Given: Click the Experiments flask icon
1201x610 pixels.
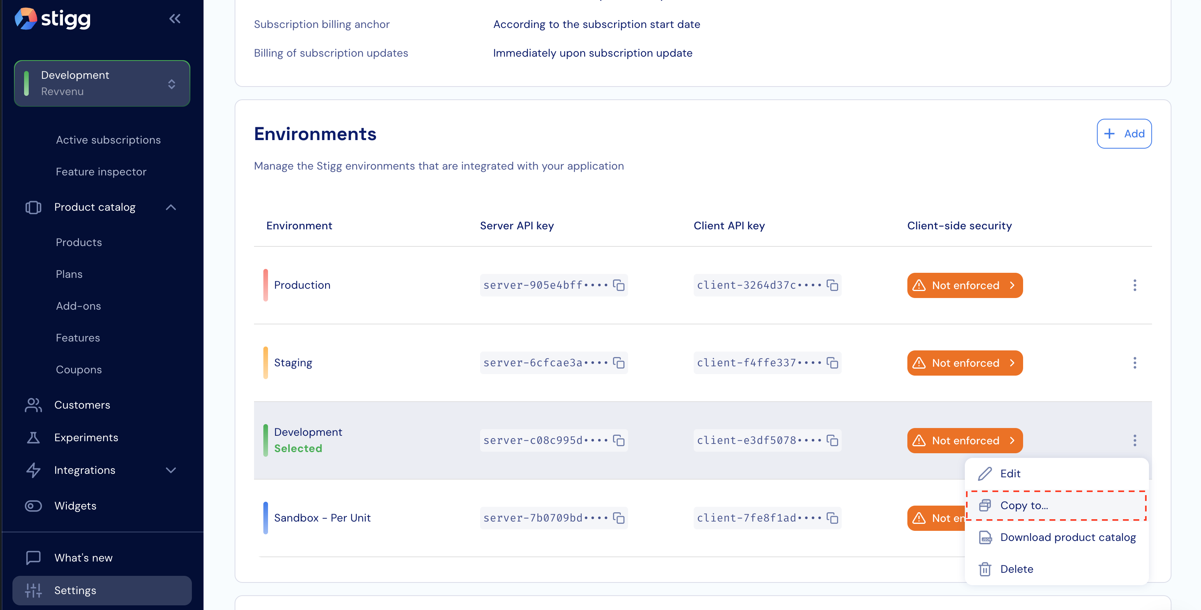Looking at the screenshot, I should pyautogui.click(x=33, y=437).
